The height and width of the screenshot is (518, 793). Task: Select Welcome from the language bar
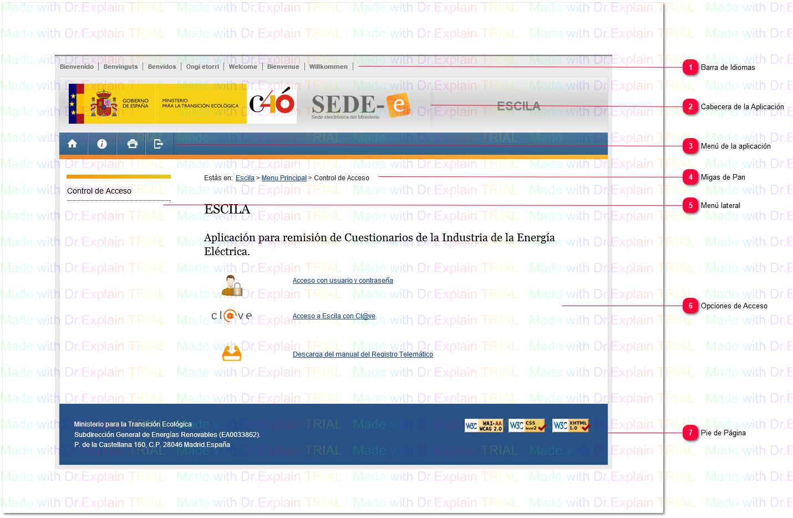point(243,66)
